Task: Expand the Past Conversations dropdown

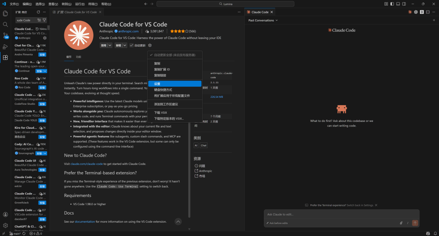Action: (263, 20)
